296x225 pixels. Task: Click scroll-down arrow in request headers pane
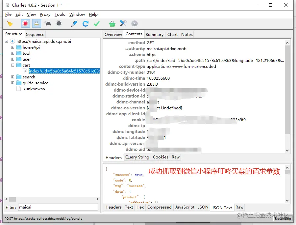287,151
